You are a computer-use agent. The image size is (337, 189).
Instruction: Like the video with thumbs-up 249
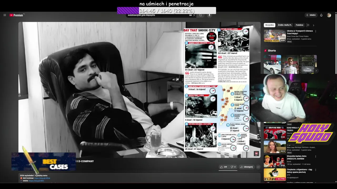(224, 167)
